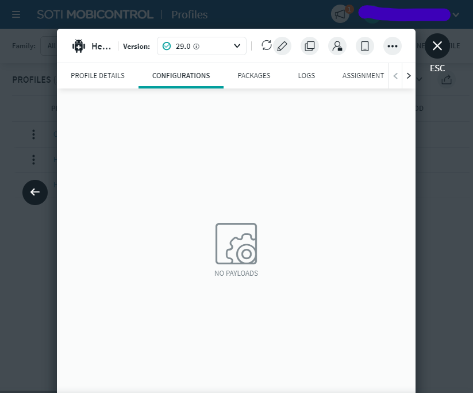Close the profile panel with the X button
Screen dimensions: 473x393
pos(437,46)
